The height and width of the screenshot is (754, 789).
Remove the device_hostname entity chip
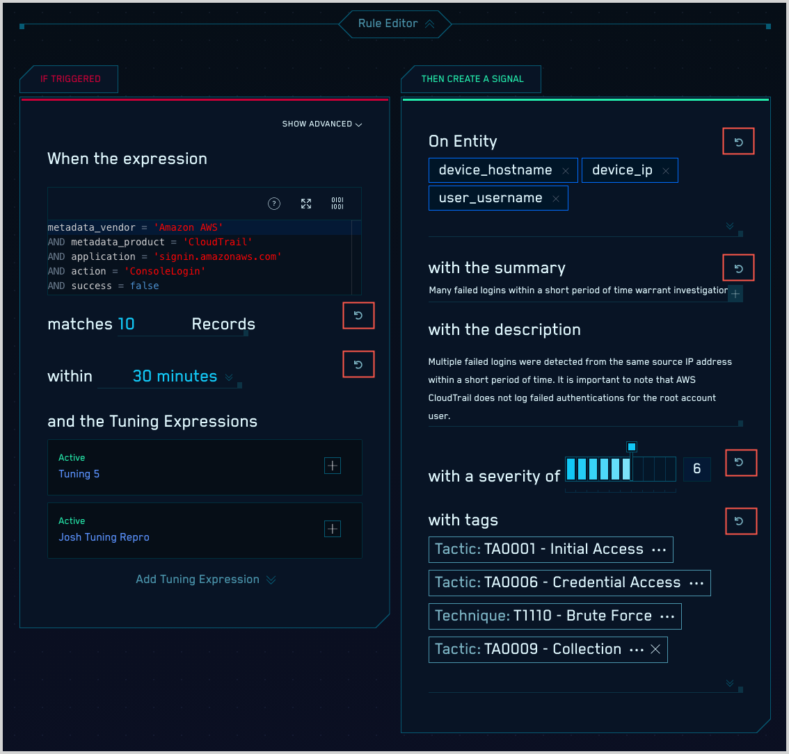(x=566, y=171)
